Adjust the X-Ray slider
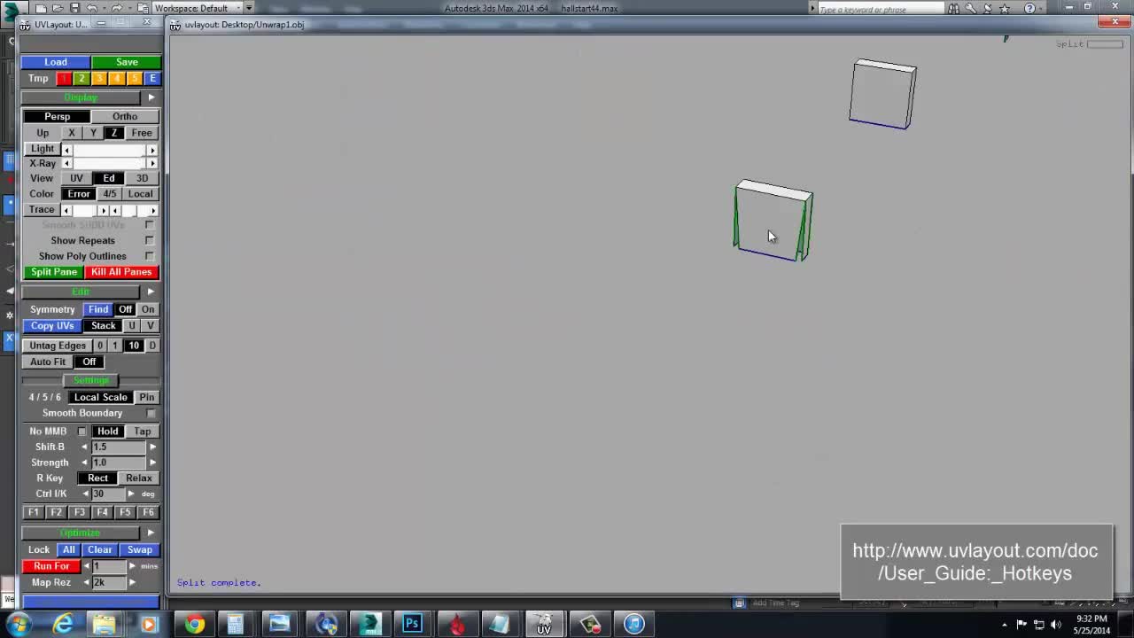This screenshot has height=638, width=1134. (x=109, y=163)
